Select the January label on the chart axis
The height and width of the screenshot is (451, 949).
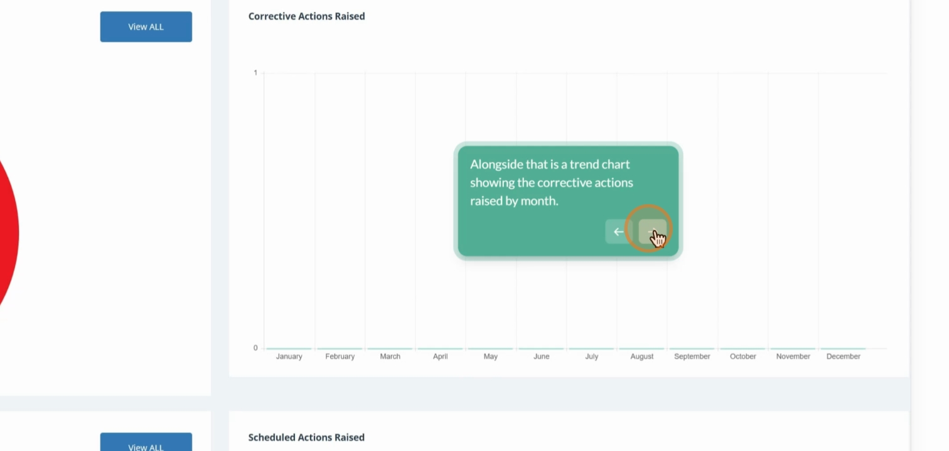click(289, 356)
